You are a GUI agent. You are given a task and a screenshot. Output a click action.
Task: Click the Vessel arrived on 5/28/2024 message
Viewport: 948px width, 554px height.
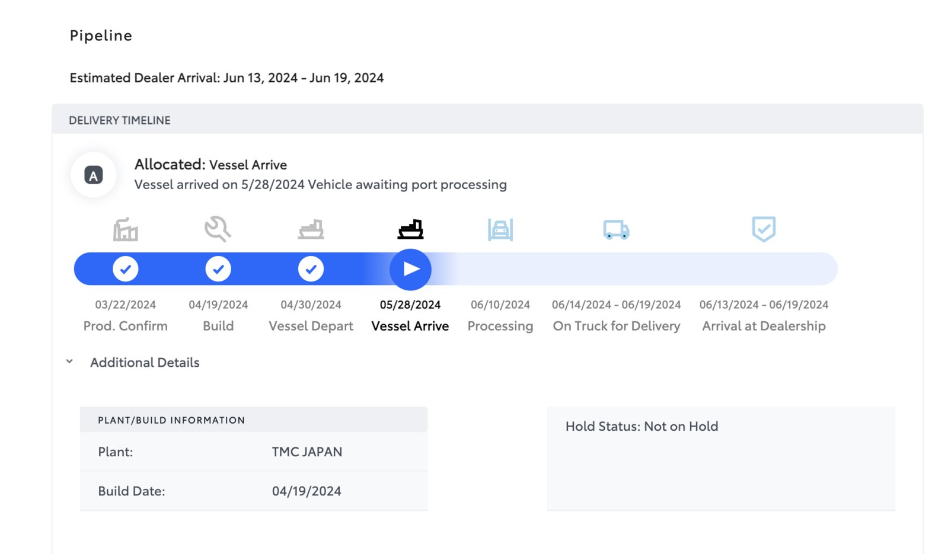click(x=320, y=185)
